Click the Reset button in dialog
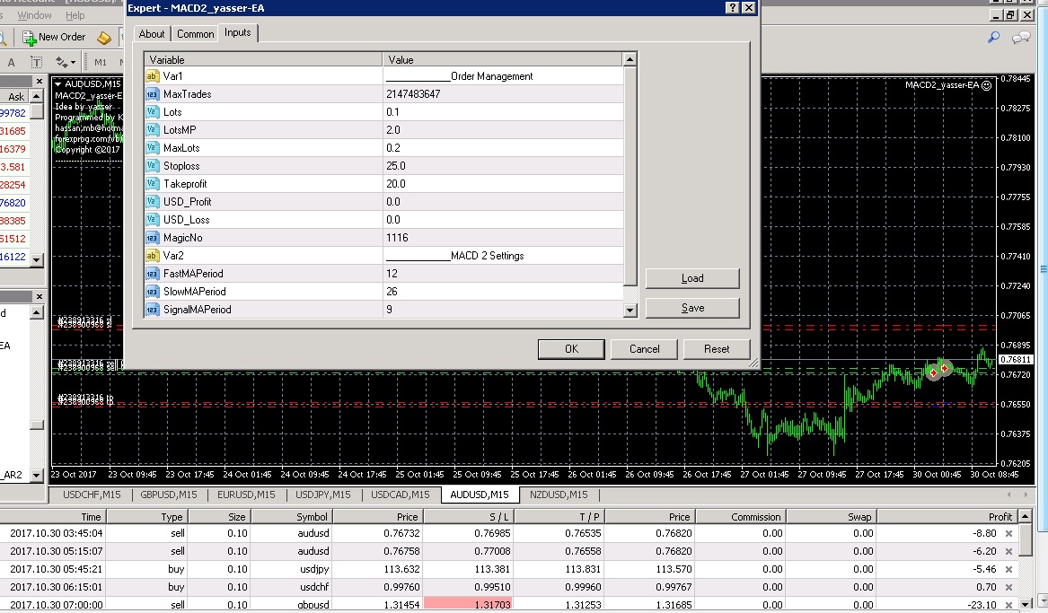 coord(716,349)
